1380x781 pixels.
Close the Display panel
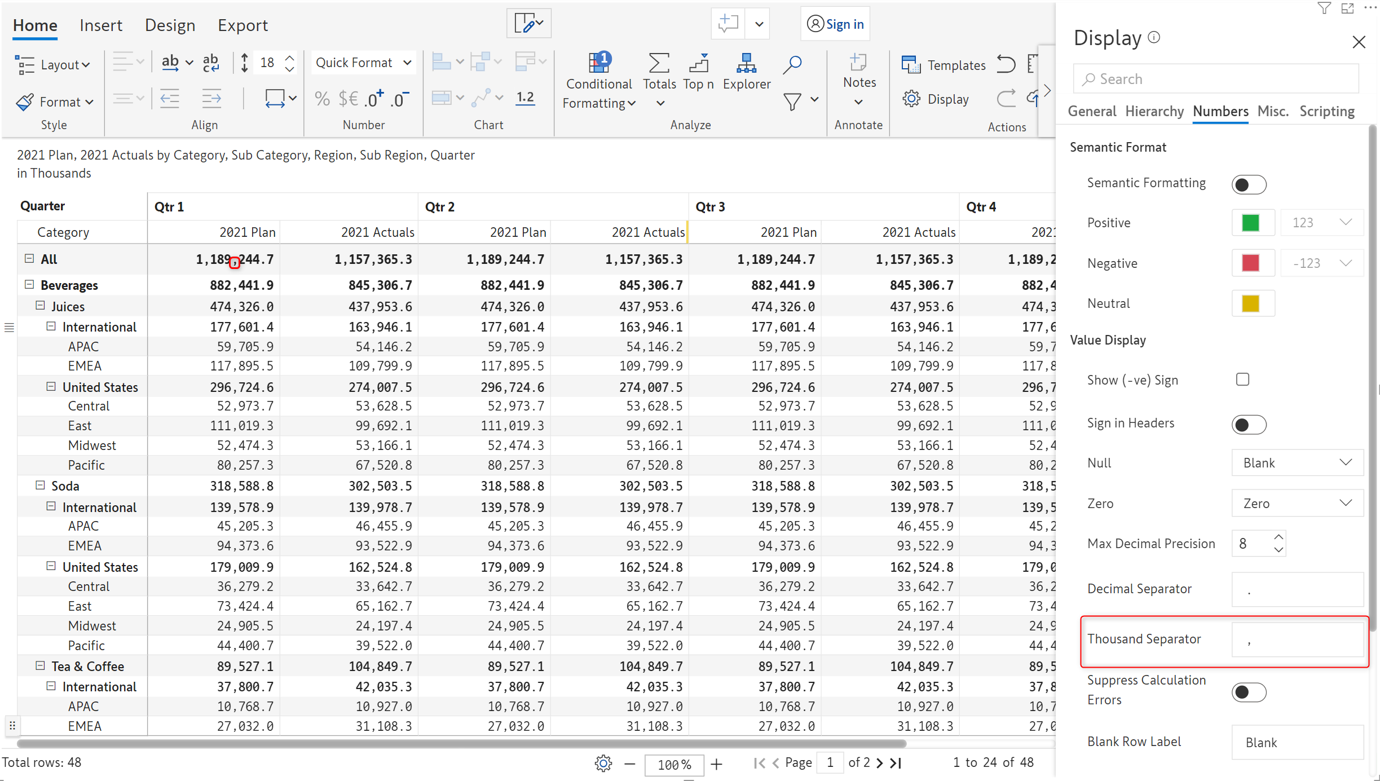click(x=1358, y=42)
